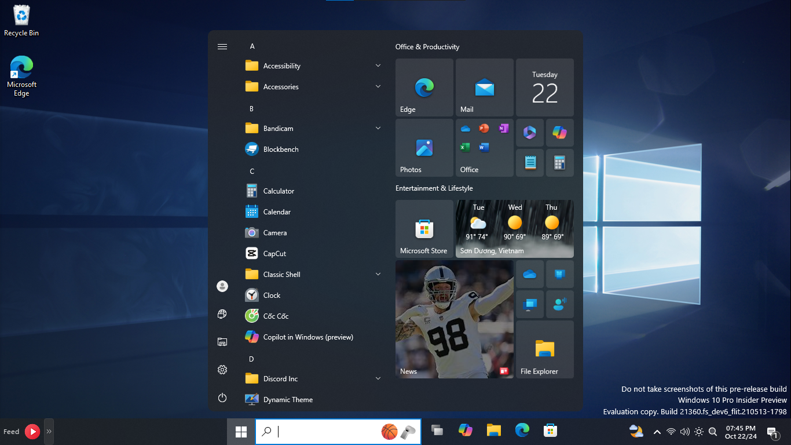Image resolution: width=791 pixels, height=445 pixels.
Task: Open Settings gear in Start sidebar
Action: [222, 370]
